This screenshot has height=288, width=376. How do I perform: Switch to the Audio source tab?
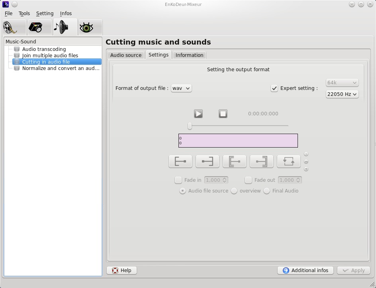[126, 55]
